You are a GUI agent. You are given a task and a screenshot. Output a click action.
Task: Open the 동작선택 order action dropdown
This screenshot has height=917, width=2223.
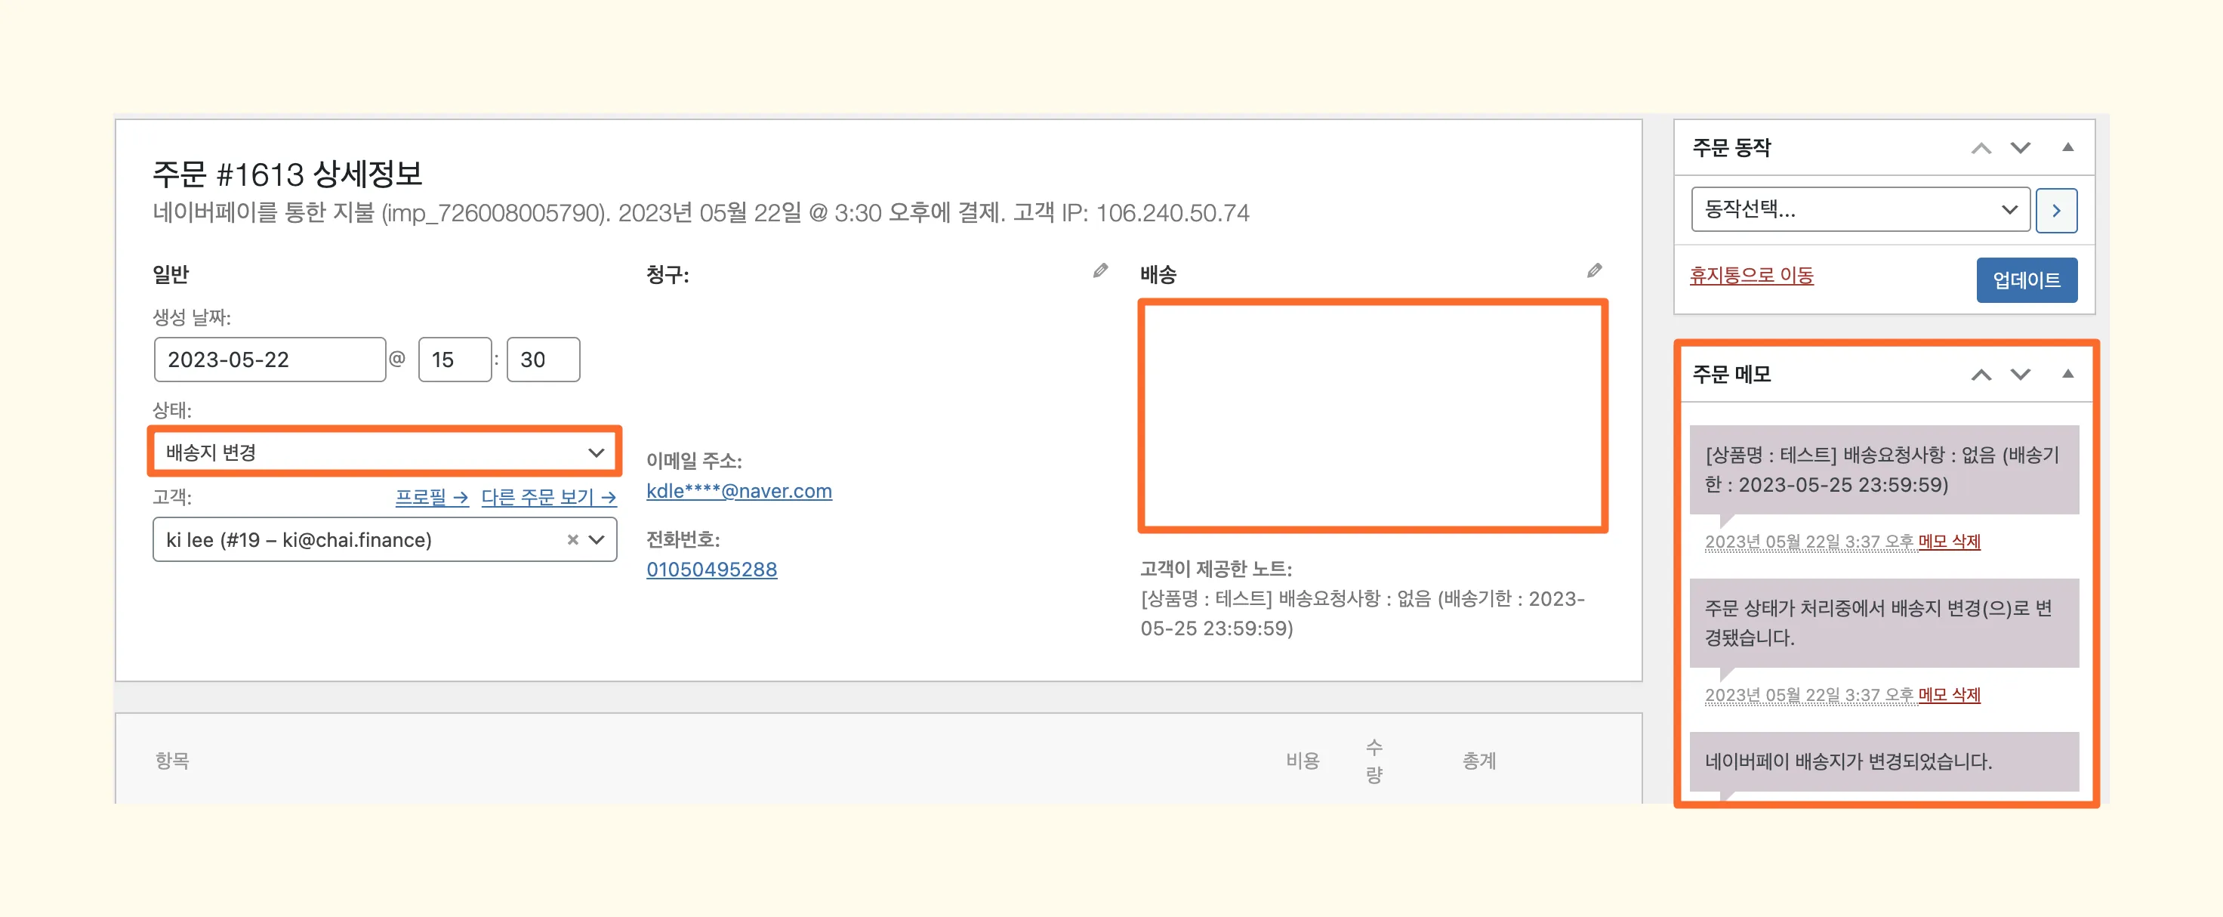click(x=1860, y=210)
